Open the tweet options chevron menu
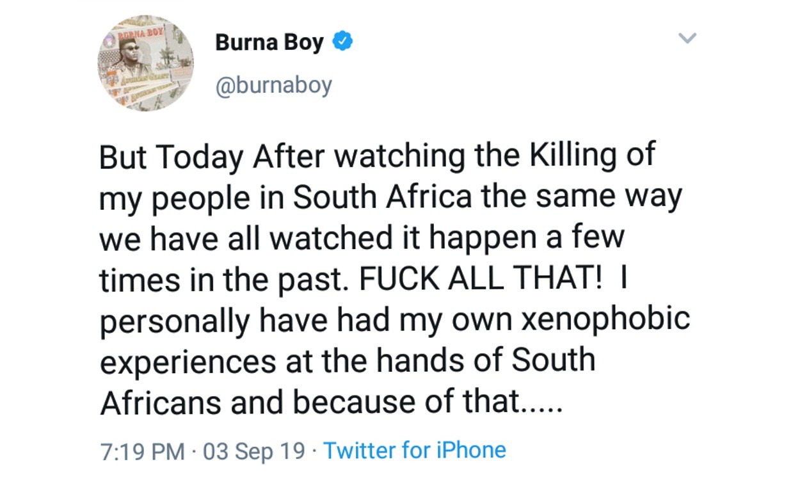The width and height of the screenshot is (800, 480). click(x=687, y=39)
